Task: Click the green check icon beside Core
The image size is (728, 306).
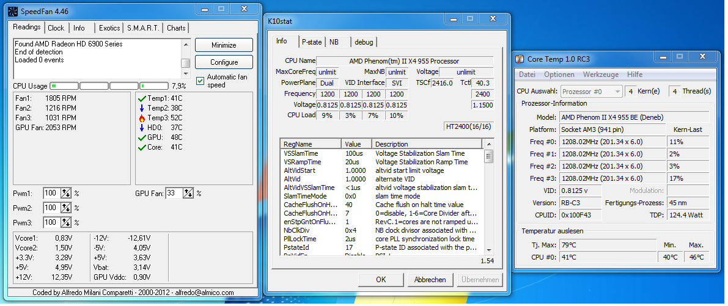Action: pos(142,147)
